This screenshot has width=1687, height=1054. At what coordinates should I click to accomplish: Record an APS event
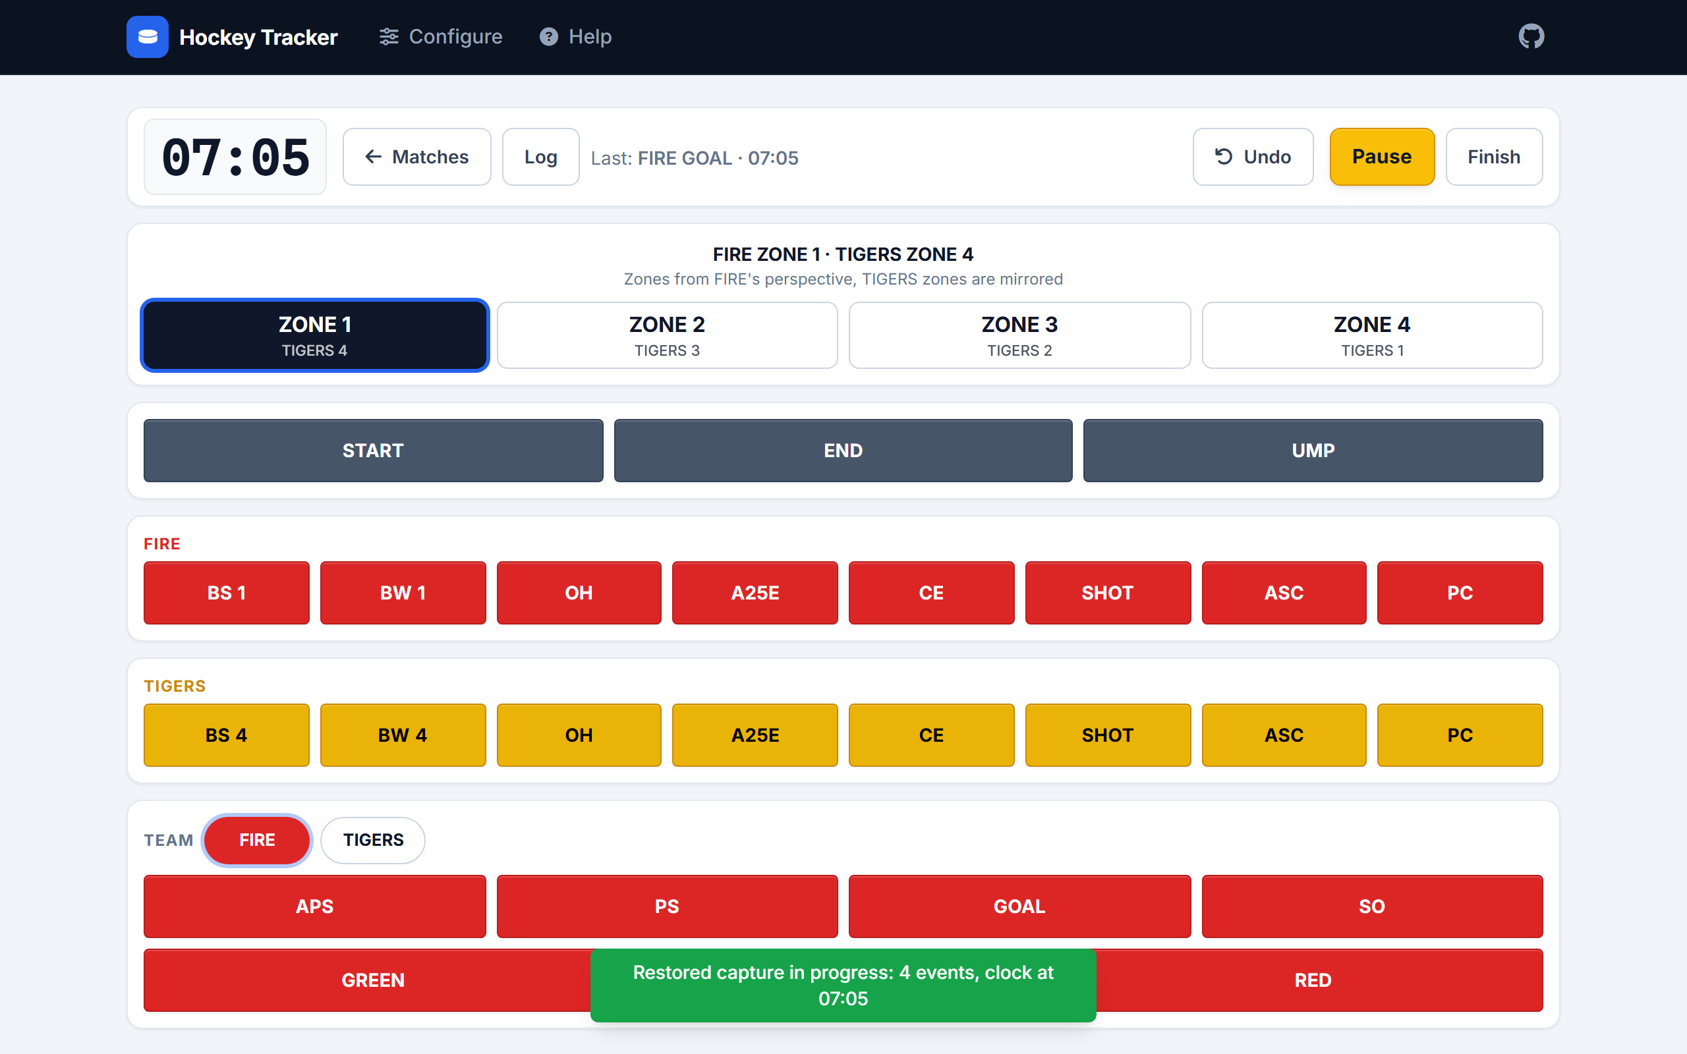[314, 906]
